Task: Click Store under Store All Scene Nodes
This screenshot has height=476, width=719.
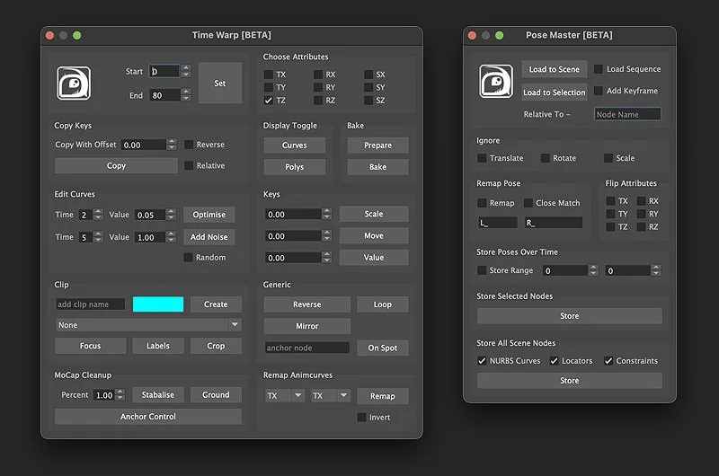Action: 570,380
